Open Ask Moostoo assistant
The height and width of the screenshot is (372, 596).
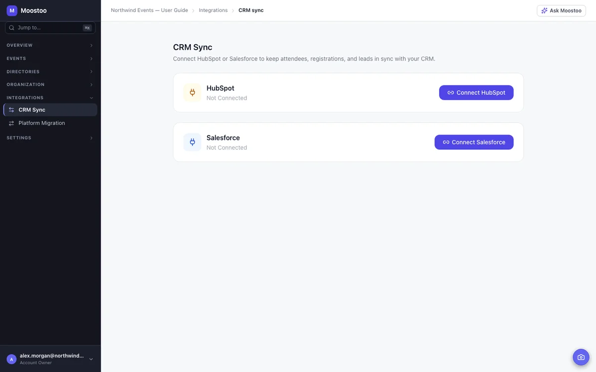click(x=561, y=10)
